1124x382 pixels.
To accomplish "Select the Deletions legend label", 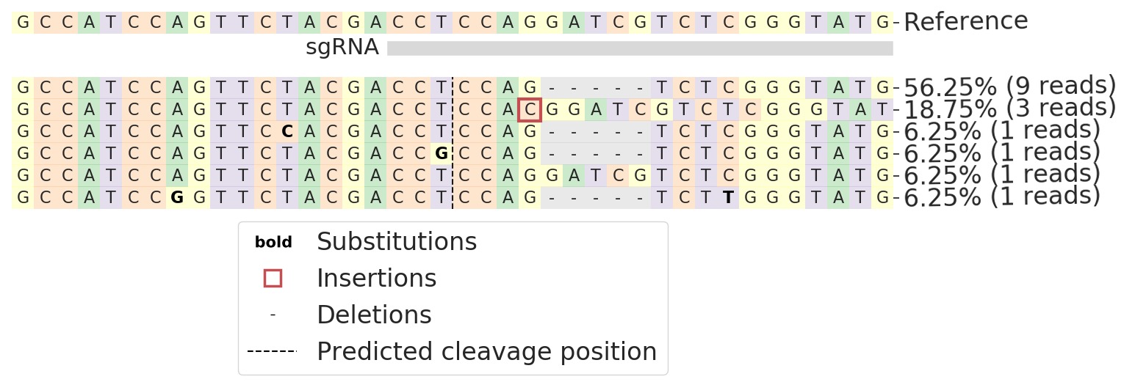I will click(373, 315).
